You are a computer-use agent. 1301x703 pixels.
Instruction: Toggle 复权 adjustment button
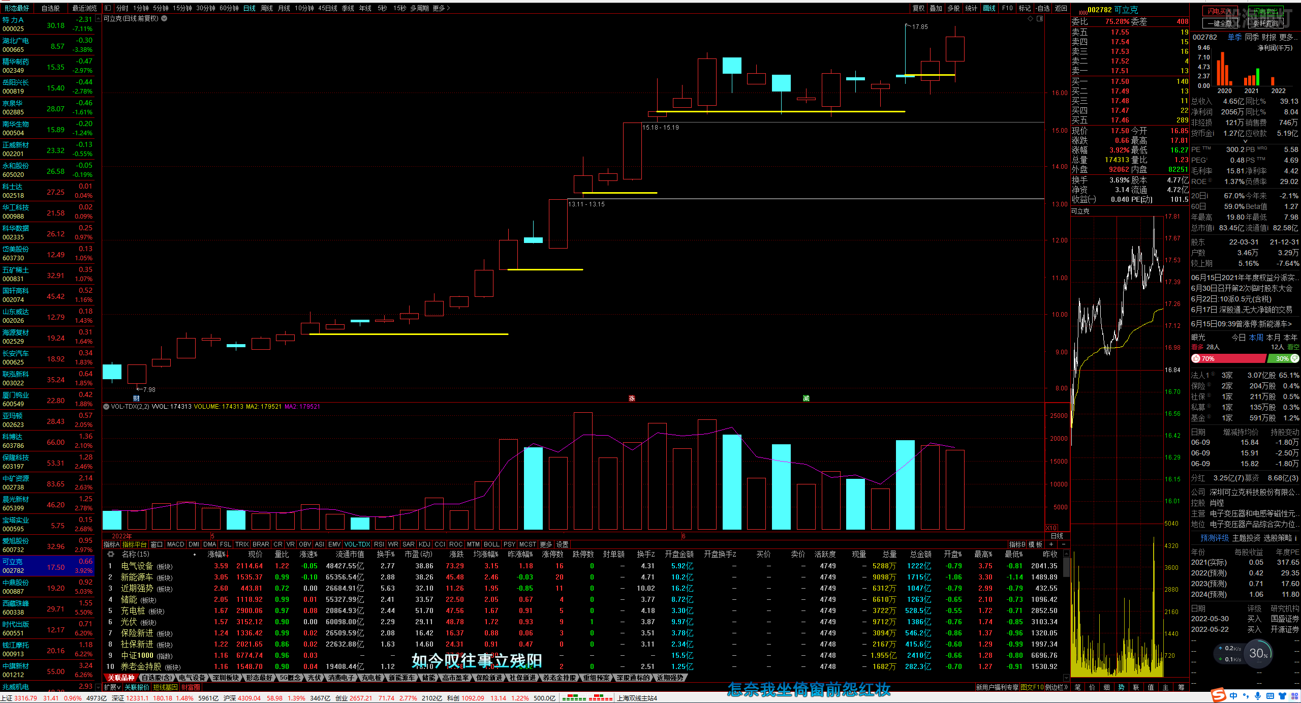[918, 8]
